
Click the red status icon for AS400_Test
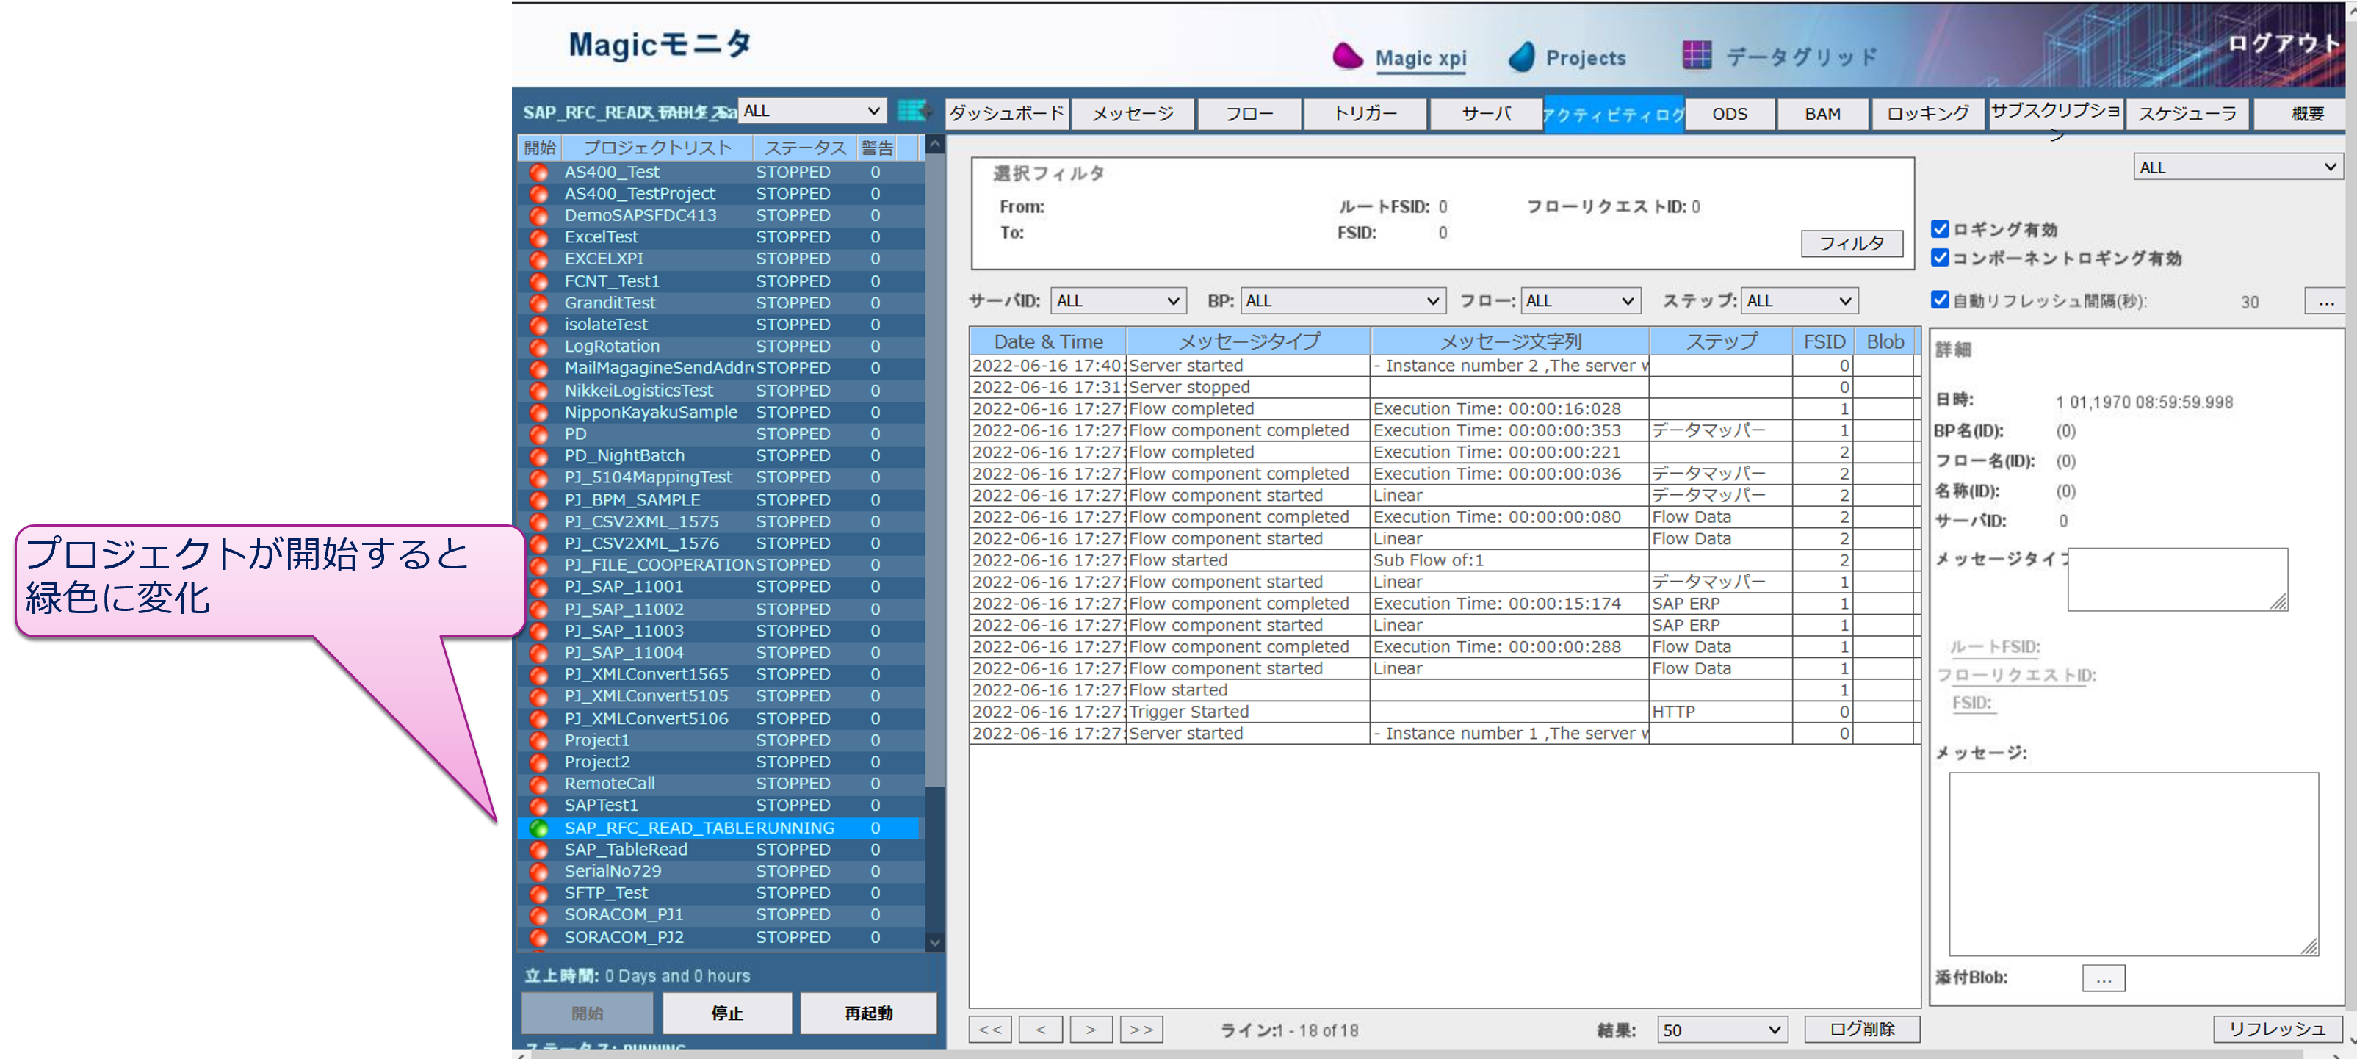539,172
